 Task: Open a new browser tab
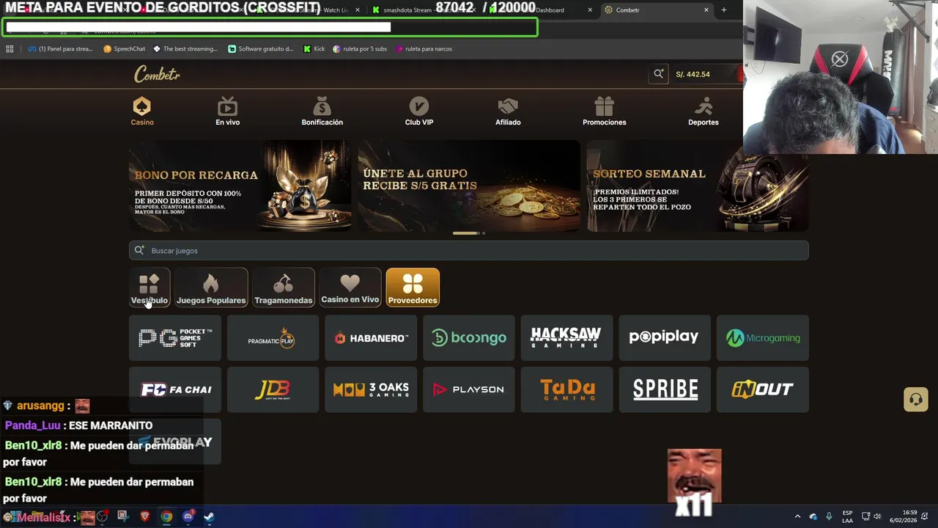pos(723,10)
